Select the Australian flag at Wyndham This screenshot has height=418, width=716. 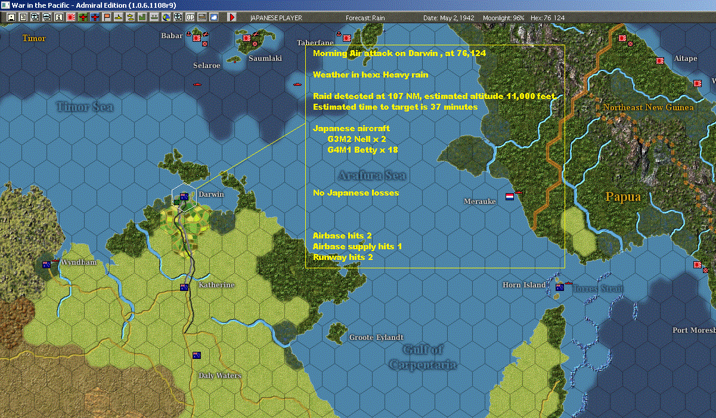(47, 264)
